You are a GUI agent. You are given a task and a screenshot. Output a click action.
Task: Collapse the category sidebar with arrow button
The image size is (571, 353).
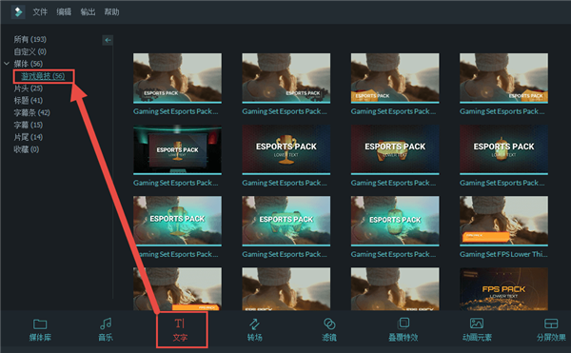coord(108,40)
